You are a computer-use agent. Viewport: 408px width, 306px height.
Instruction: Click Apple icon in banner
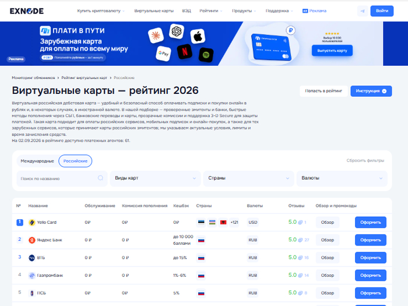(198, 36)
